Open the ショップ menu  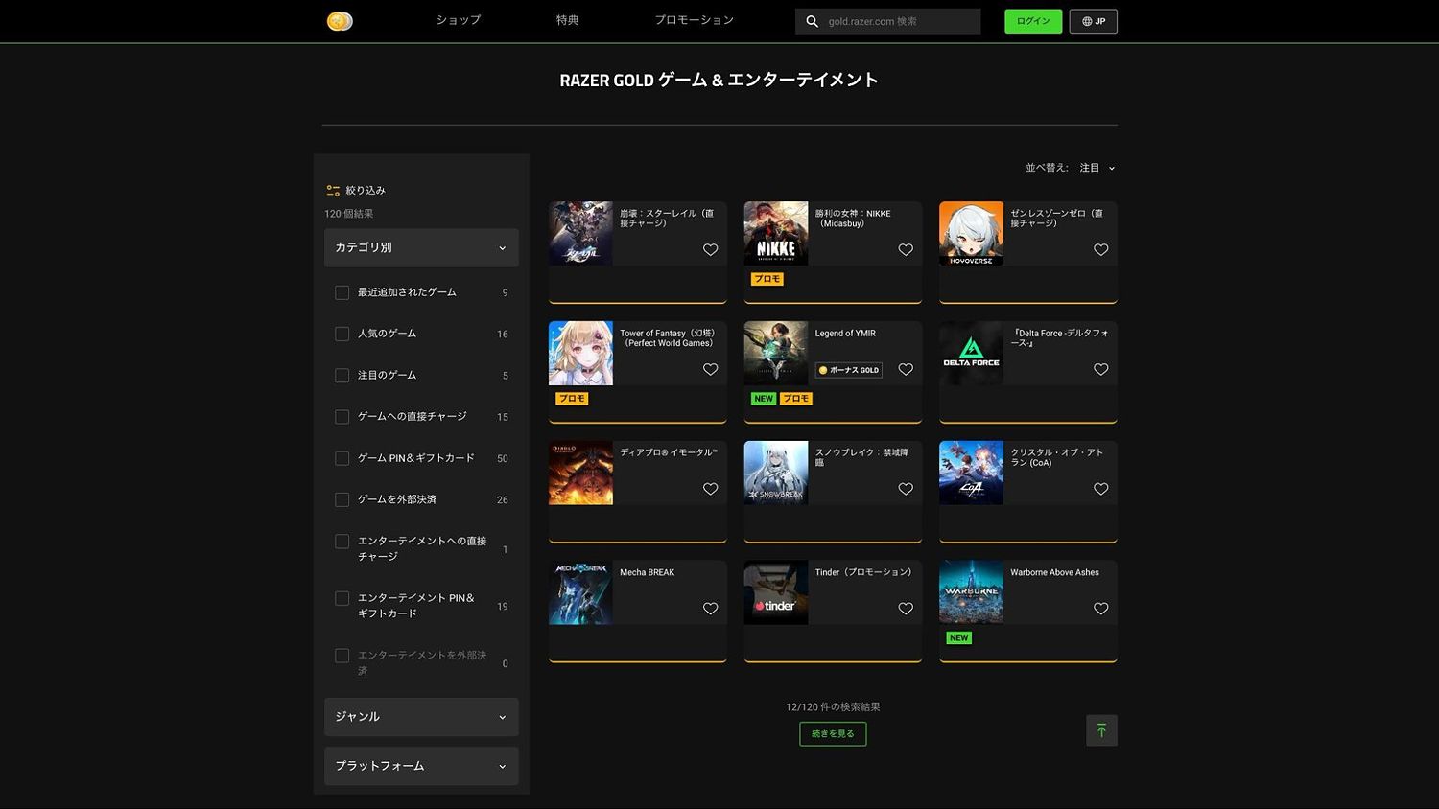(x=459, y=20)
